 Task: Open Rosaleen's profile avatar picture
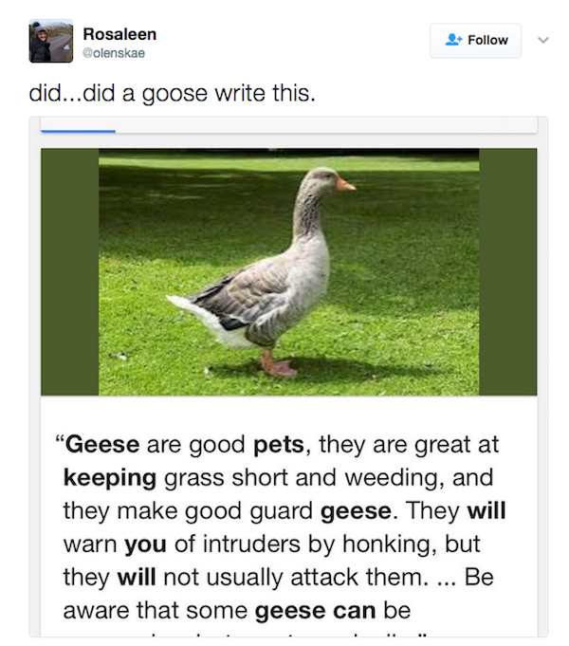[51, 41]
